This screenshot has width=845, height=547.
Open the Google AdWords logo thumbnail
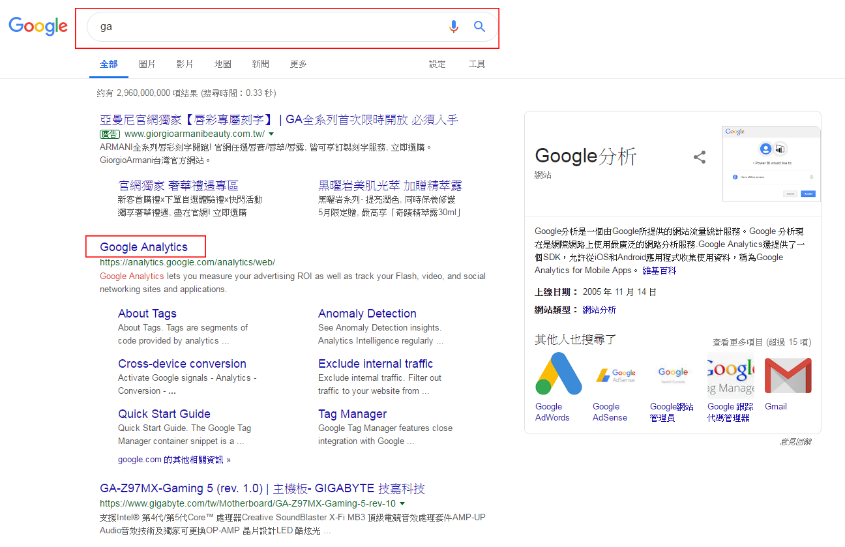558,374
